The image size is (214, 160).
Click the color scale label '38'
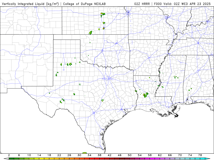100,155
